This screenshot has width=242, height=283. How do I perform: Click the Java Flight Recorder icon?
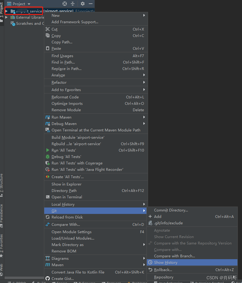tap(48, 170)
